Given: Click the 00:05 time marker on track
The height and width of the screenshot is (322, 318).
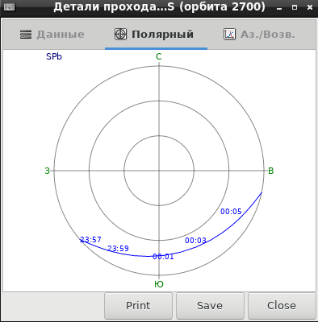Looking at the screenshot, I should click(231, 212).
